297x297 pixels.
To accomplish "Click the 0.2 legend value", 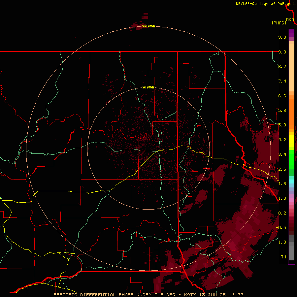I will point(282,213).
